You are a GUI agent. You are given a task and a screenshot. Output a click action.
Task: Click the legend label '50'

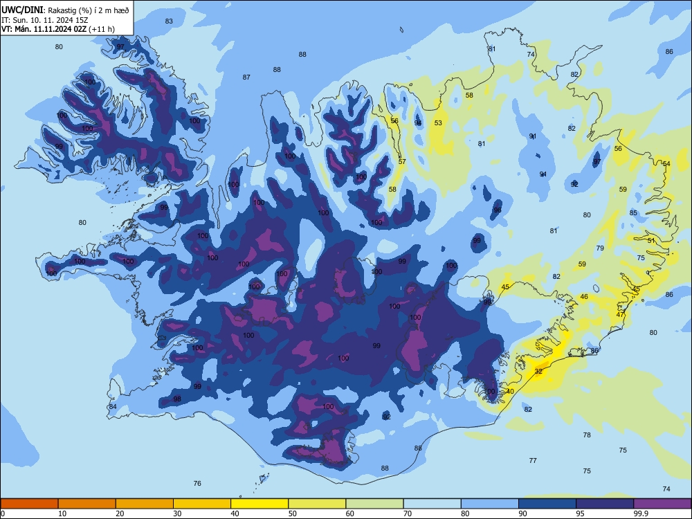pyautogui.click(x=292, y=513)
